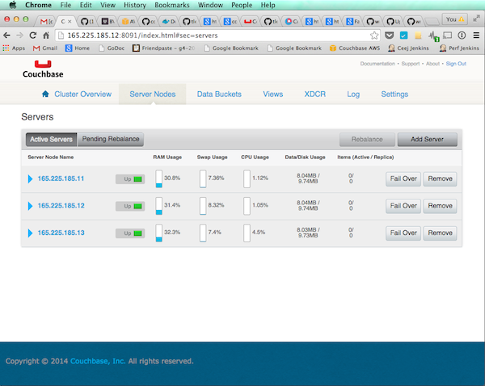The width and height of the screenshot is (485, 386).
Task: Open the XDCR tab
Action: point(315,94)
